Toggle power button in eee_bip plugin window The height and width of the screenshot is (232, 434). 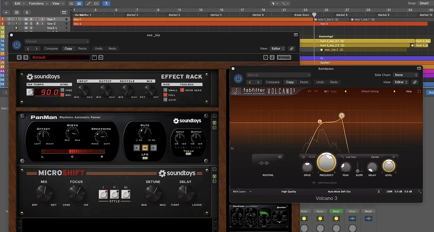point(17,45)
